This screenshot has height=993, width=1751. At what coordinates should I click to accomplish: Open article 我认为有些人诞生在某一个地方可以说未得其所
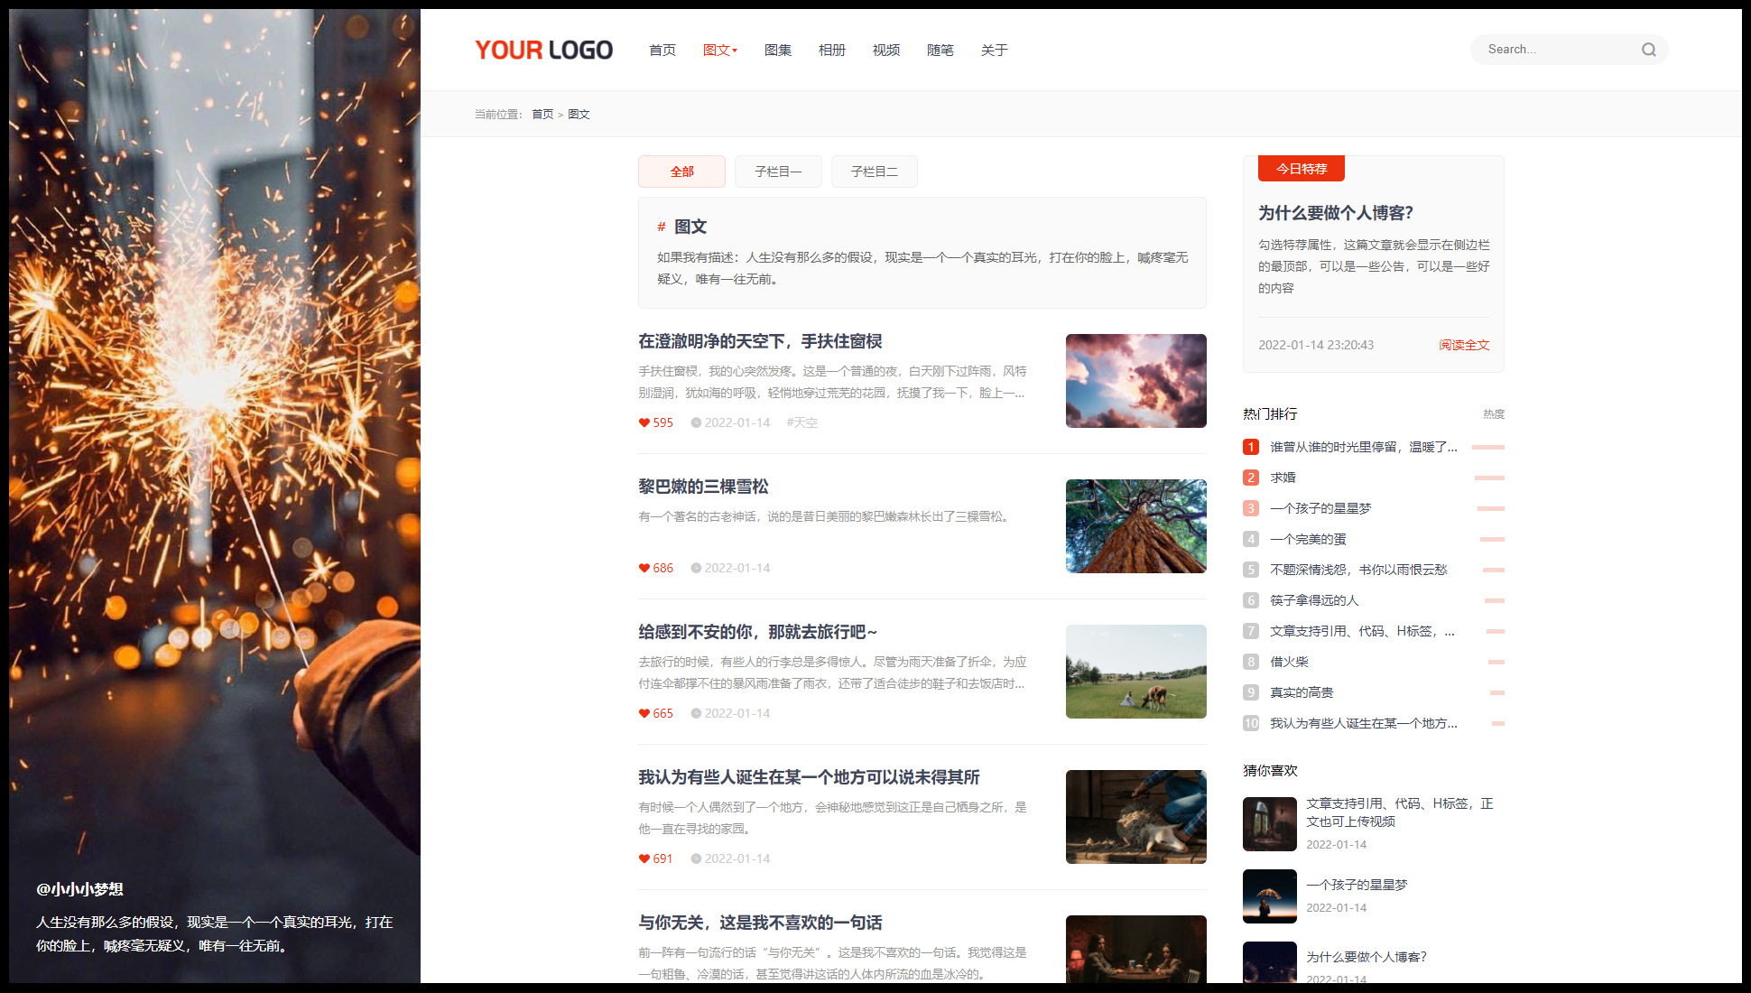pos(809,777)
